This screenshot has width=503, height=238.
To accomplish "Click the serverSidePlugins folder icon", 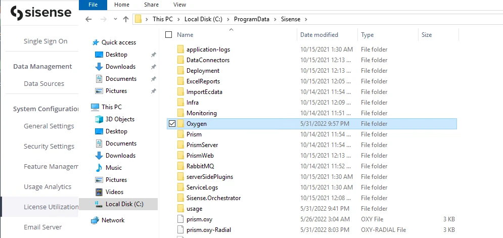I will click(x=180, y=176).
